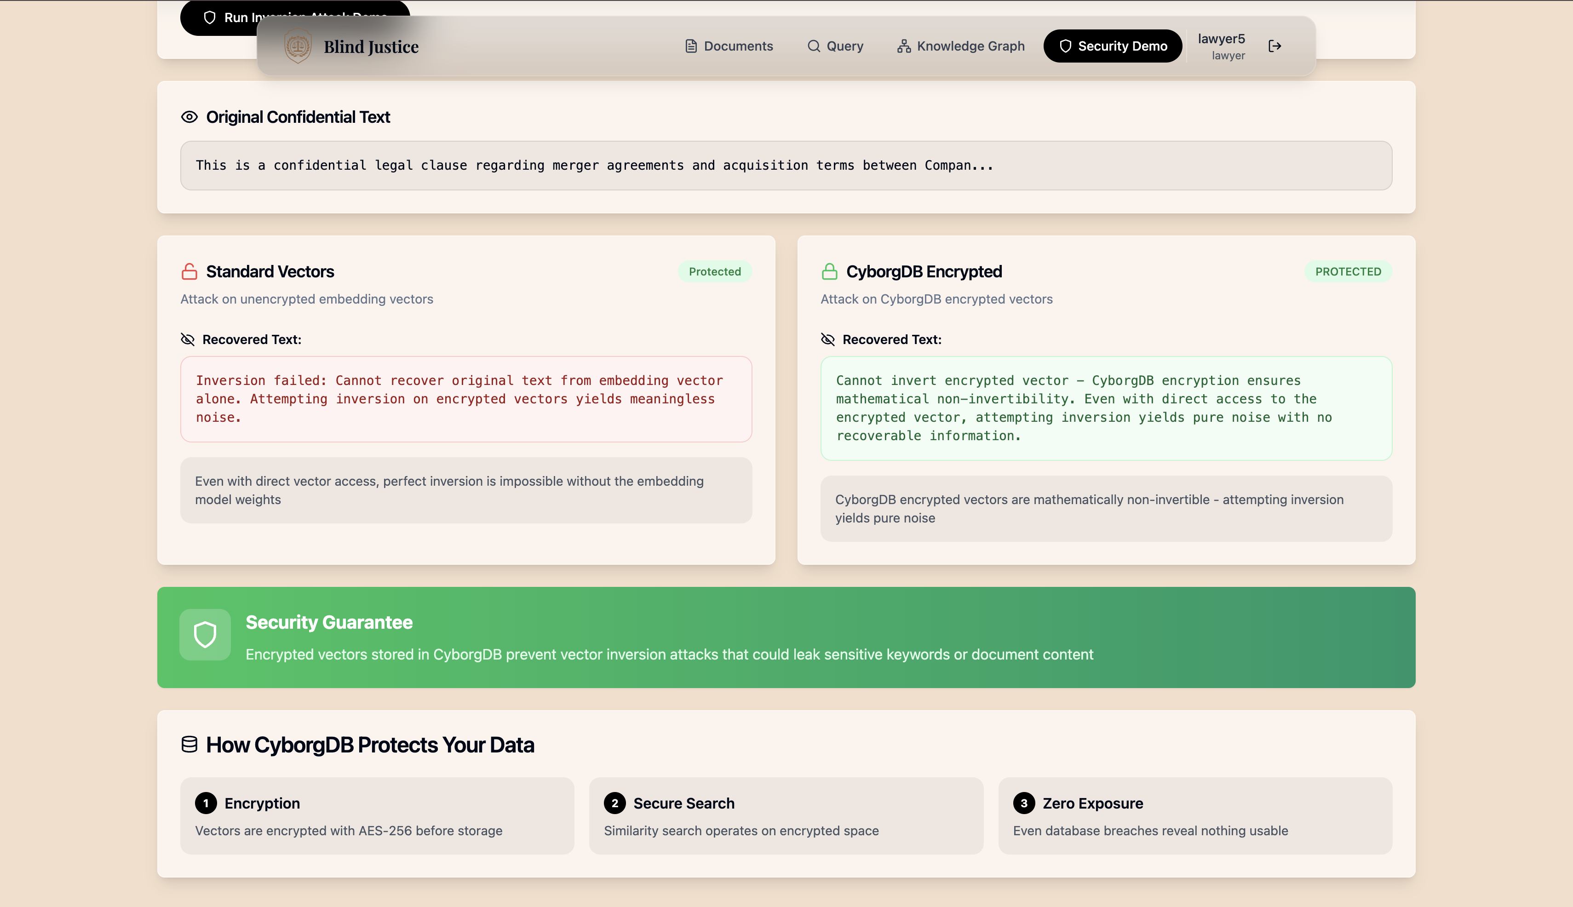Click crossed-eye icon in Standard Vectors card

[188, 339]
